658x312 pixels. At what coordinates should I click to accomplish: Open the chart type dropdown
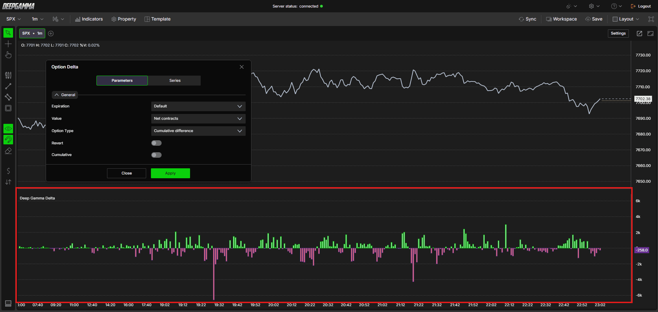[x=58, y=19]
